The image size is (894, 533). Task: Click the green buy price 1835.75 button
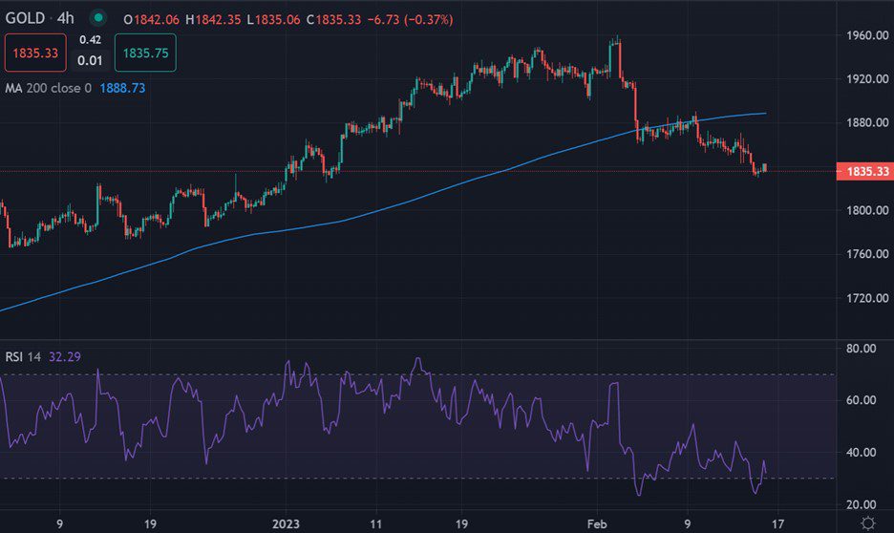click(x=145, y=53)
